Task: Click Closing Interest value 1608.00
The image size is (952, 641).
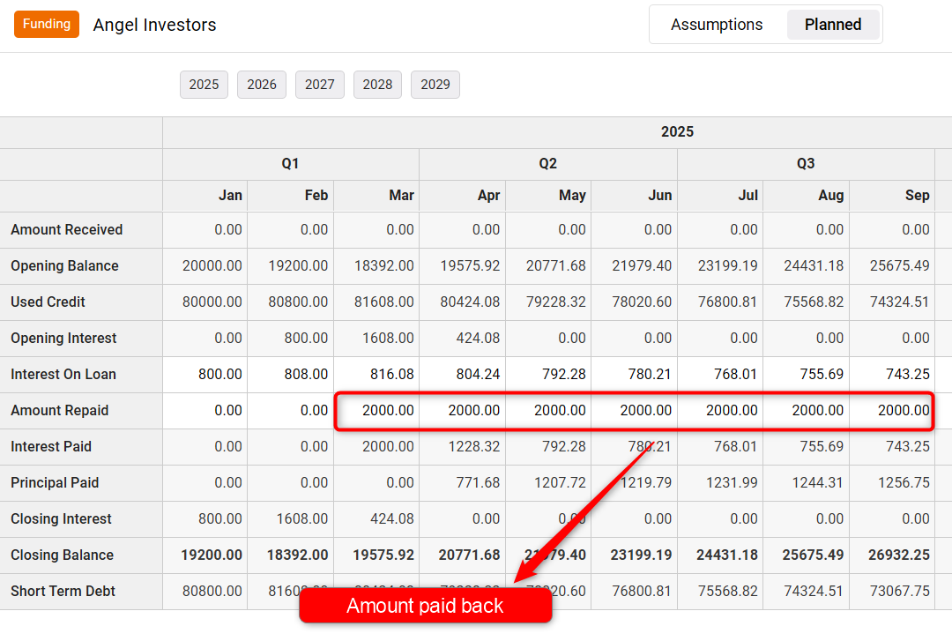Action: pyautogui.click(x=301, y=518)
